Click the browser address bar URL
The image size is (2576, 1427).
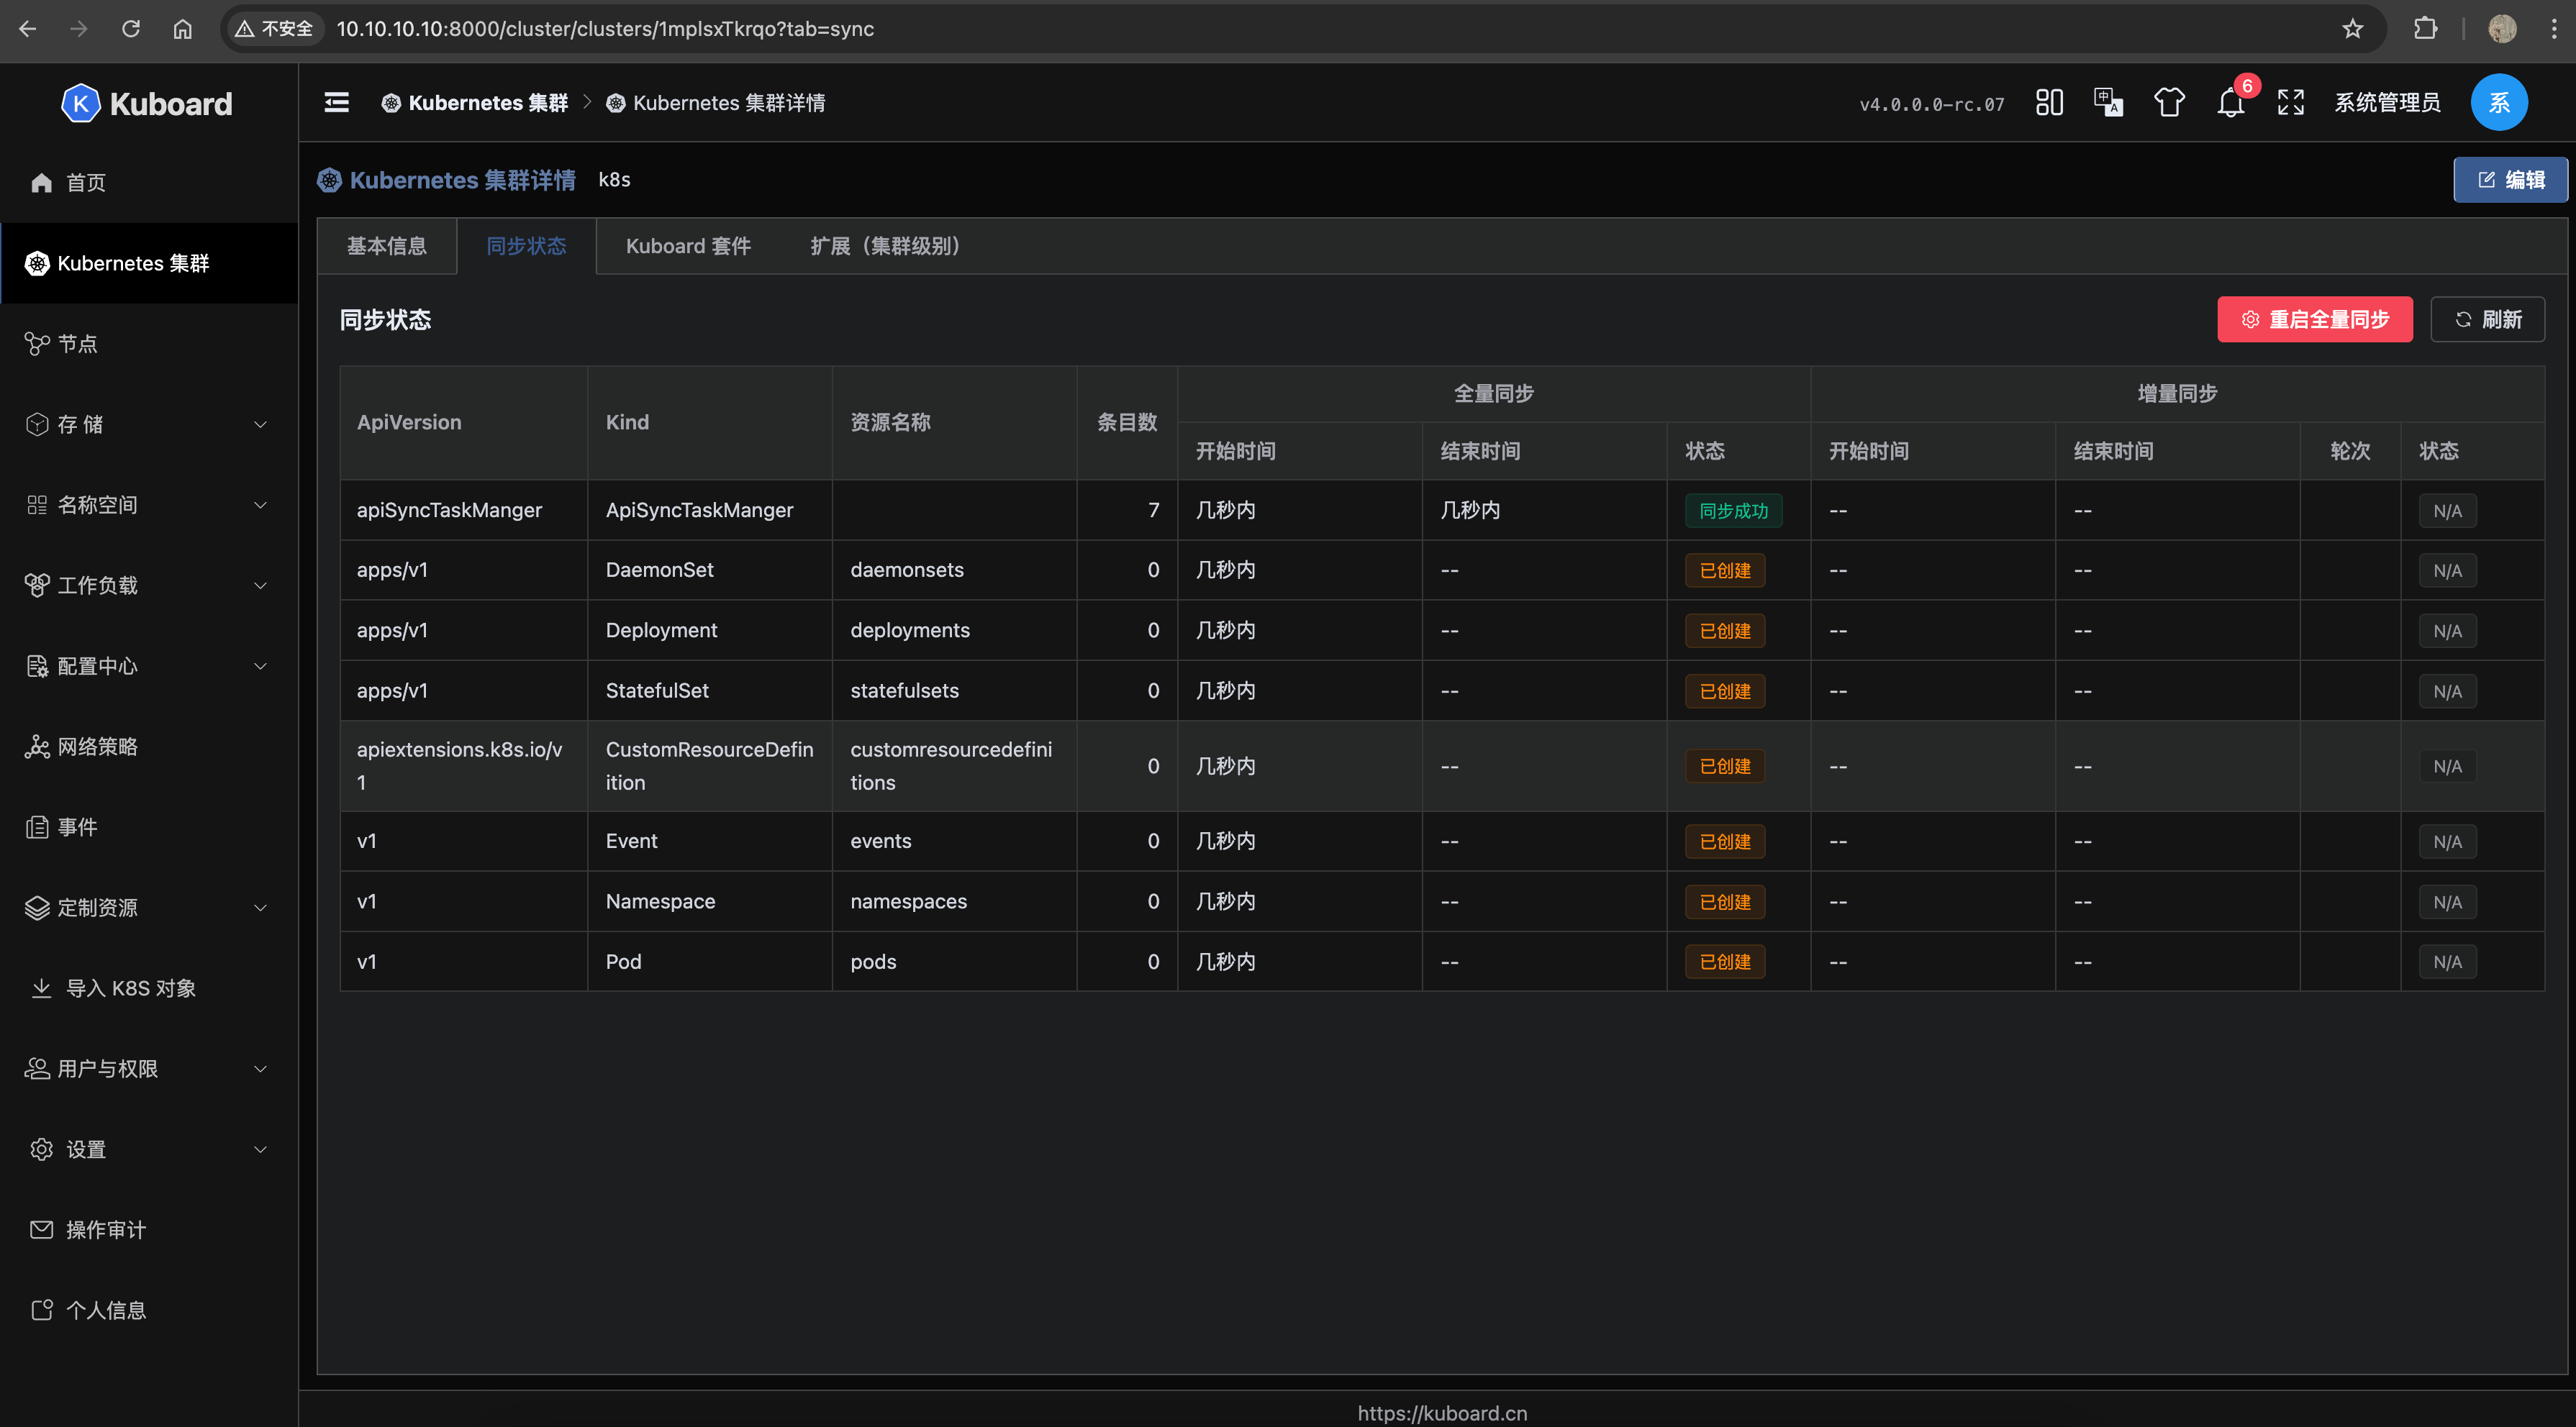605,29
